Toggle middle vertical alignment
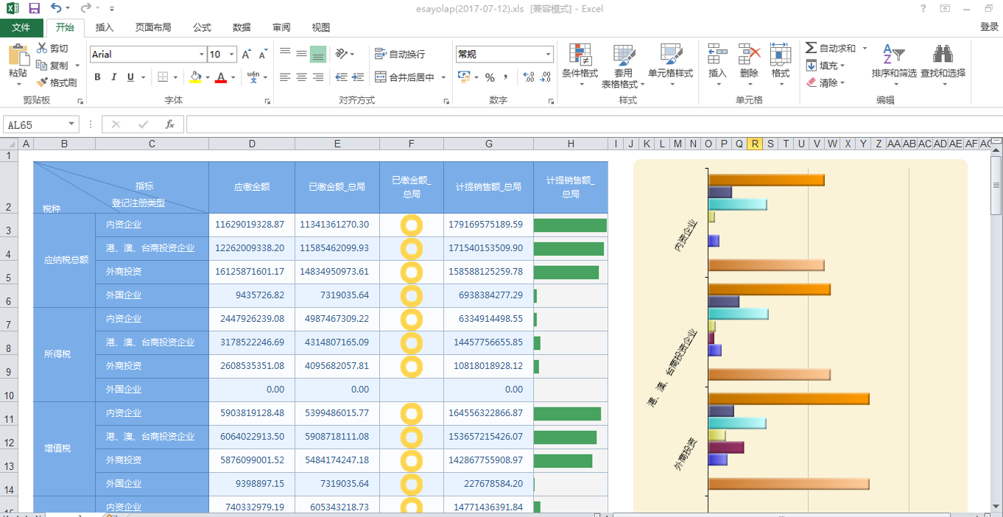 (x=301, y=54)
